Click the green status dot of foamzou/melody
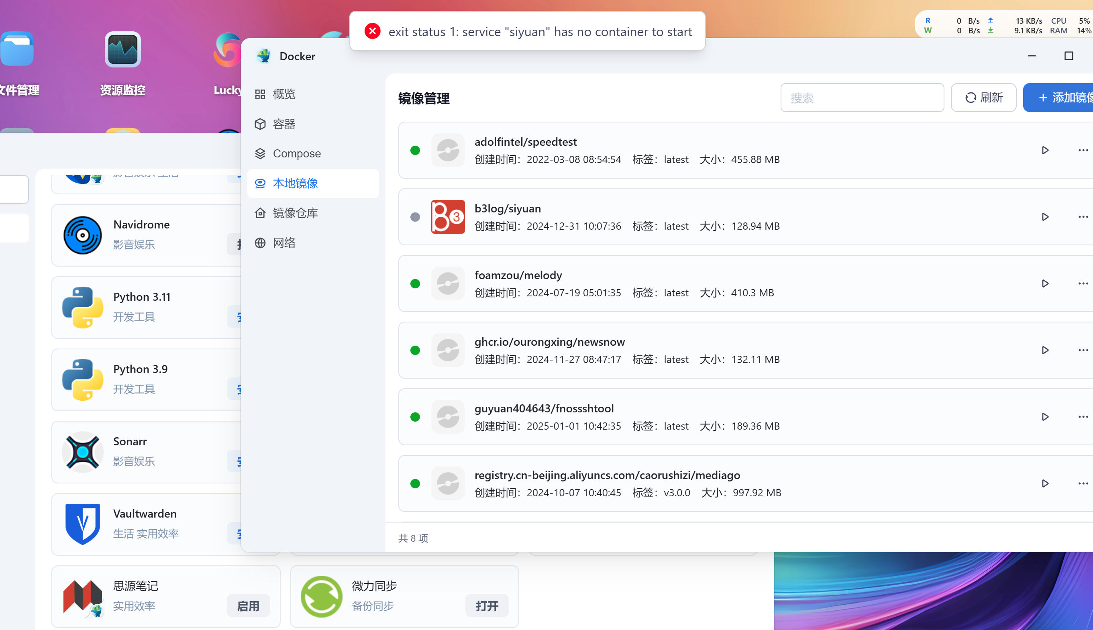The width and height of the screenshot is (1093, 630). pos(415,283)
